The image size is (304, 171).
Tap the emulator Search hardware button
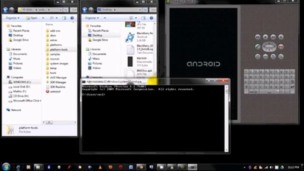click(x=281, y=57)
